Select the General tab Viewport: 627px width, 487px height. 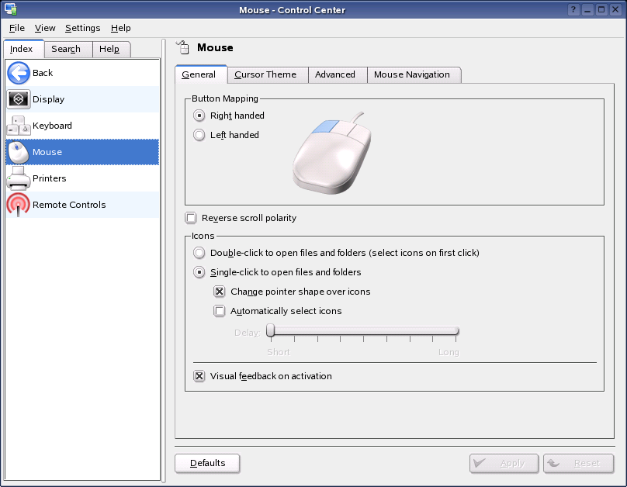pos(201,74)
